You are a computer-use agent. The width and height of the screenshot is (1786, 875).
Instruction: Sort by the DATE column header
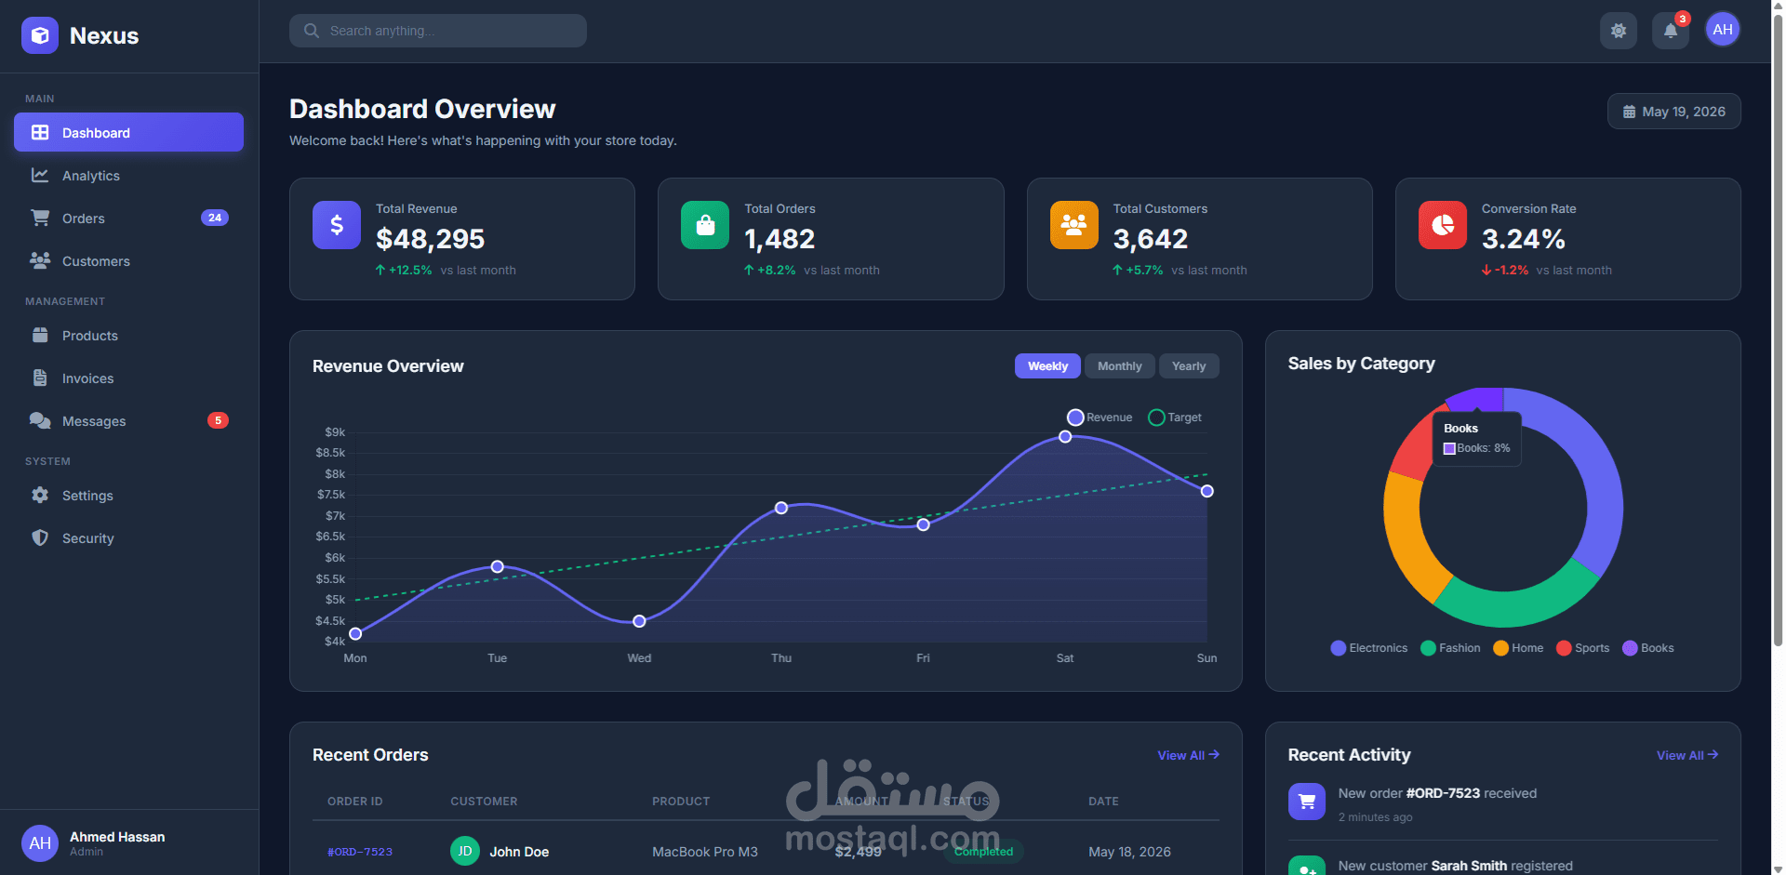click(1103, 802)
